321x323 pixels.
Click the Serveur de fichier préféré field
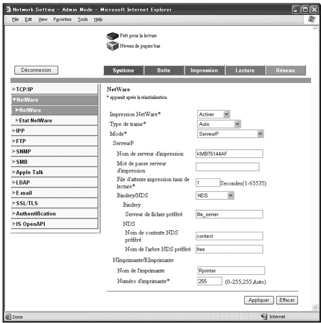229,214
